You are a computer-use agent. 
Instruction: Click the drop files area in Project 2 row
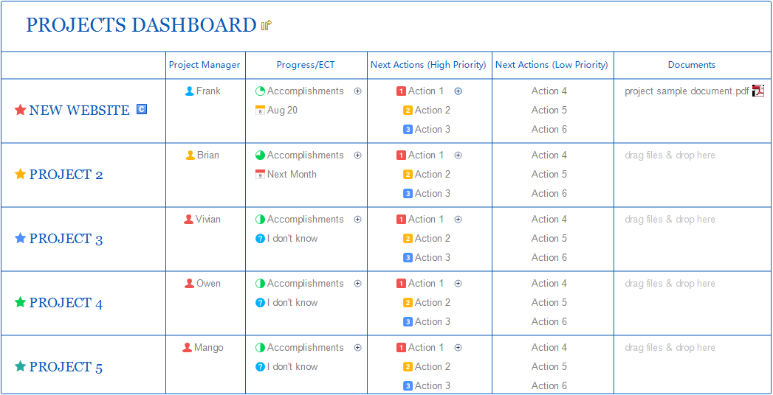pyautogui.click(x=670, y=155)
